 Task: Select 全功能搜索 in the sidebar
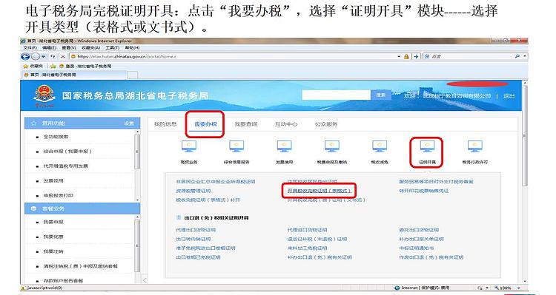click(x=56, y=137)
